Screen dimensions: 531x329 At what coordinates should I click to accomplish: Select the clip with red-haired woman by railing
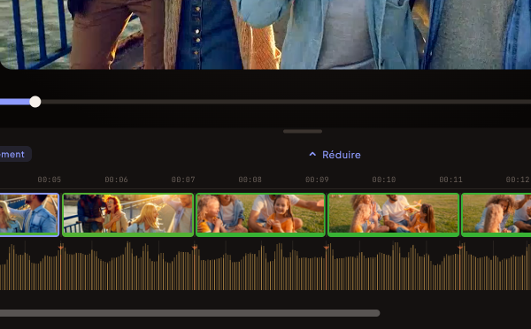[x=128, y=215]
